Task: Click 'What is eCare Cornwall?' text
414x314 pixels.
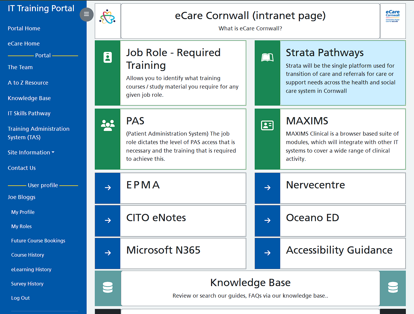Action: click(x=250, y=29)
